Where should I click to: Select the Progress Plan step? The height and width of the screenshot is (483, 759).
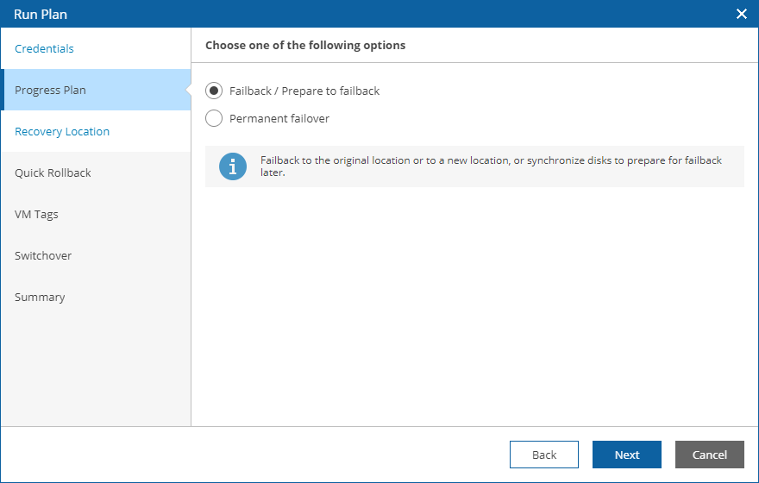[50, 90]
